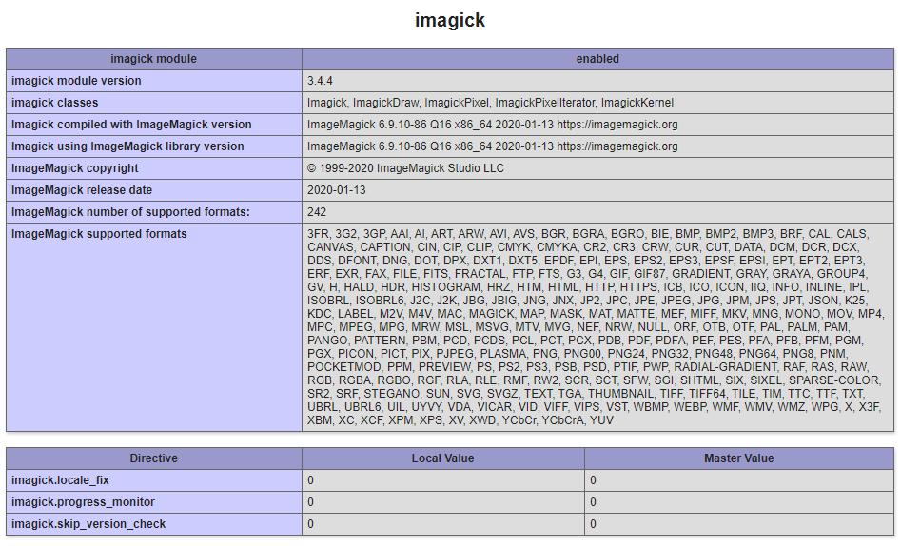Select the 'Directive' column header
Image resolution: width=901 pixels, height=546 pixels.
click(154, 458)
